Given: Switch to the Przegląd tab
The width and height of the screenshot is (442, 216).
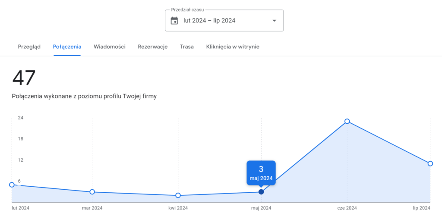Looking at the screenshot, I should [29, 47].
